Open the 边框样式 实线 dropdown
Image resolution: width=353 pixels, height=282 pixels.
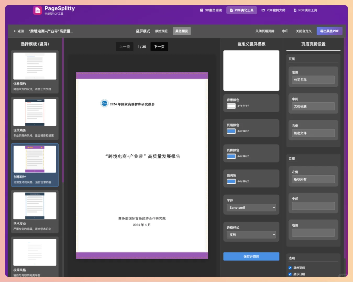pos(251,235)
